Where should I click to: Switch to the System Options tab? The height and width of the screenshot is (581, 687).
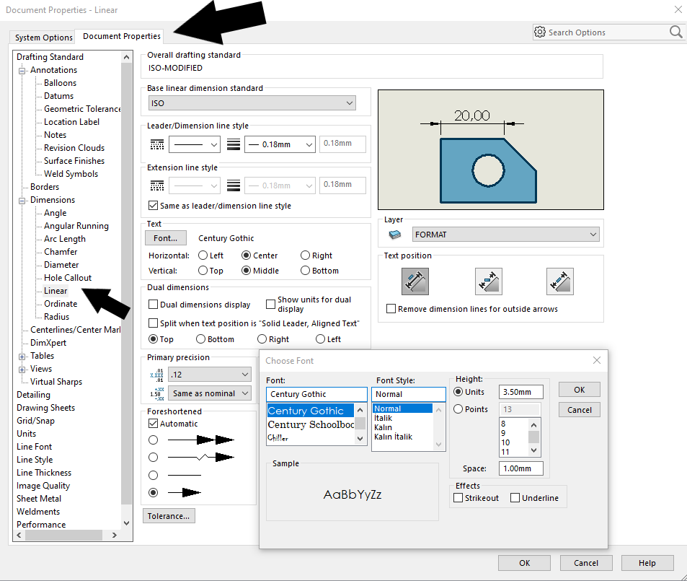(44, 38)
